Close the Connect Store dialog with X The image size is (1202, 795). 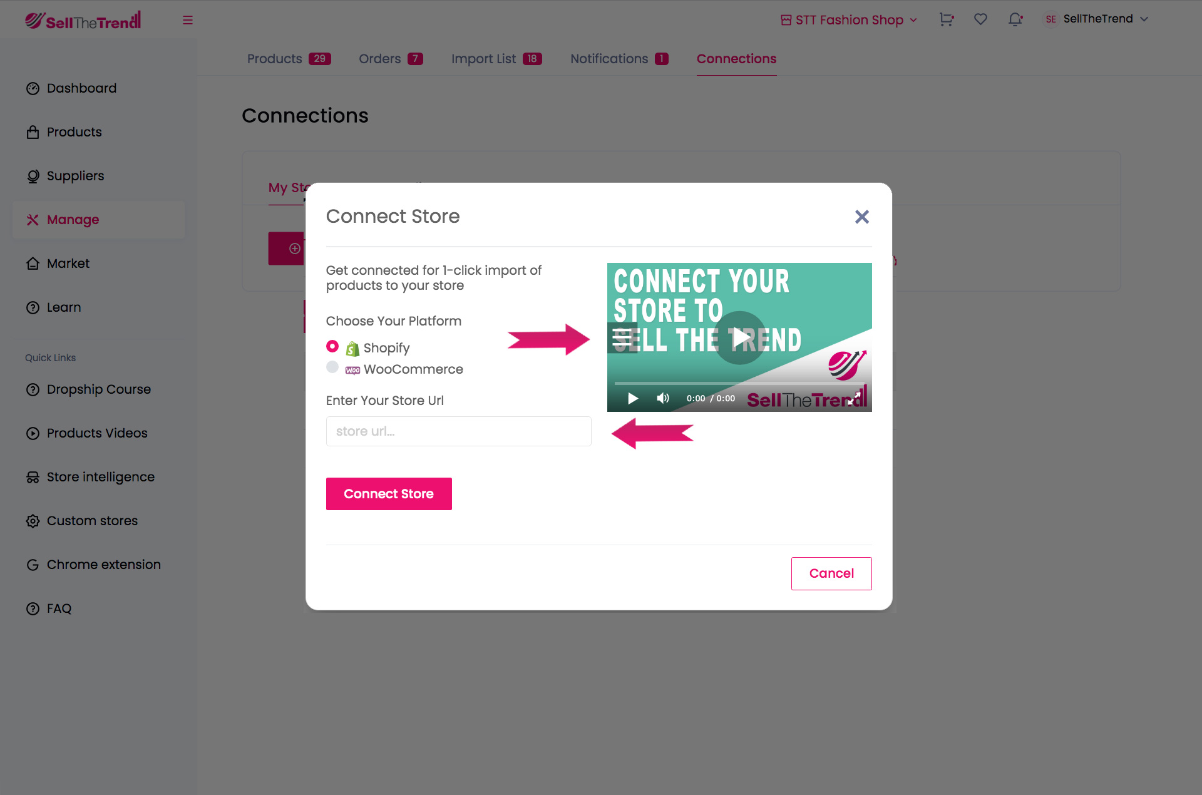pyautogui.click(x=862, y=217)
